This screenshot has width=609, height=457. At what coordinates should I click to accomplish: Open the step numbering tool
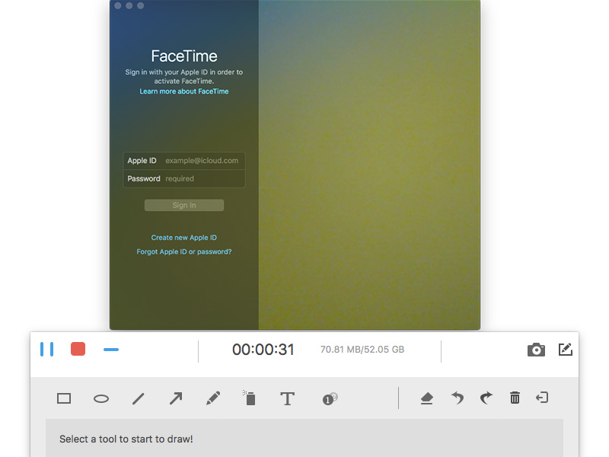[x=329, y=398]
